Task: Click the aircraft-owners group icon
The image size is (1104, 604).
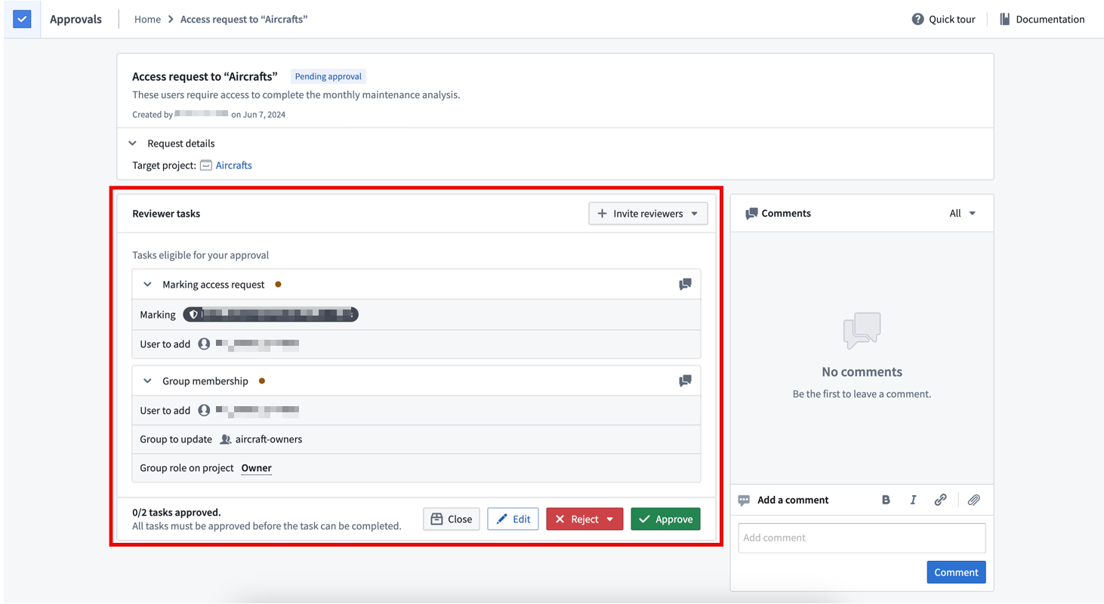Action: (x=225, y=439)
